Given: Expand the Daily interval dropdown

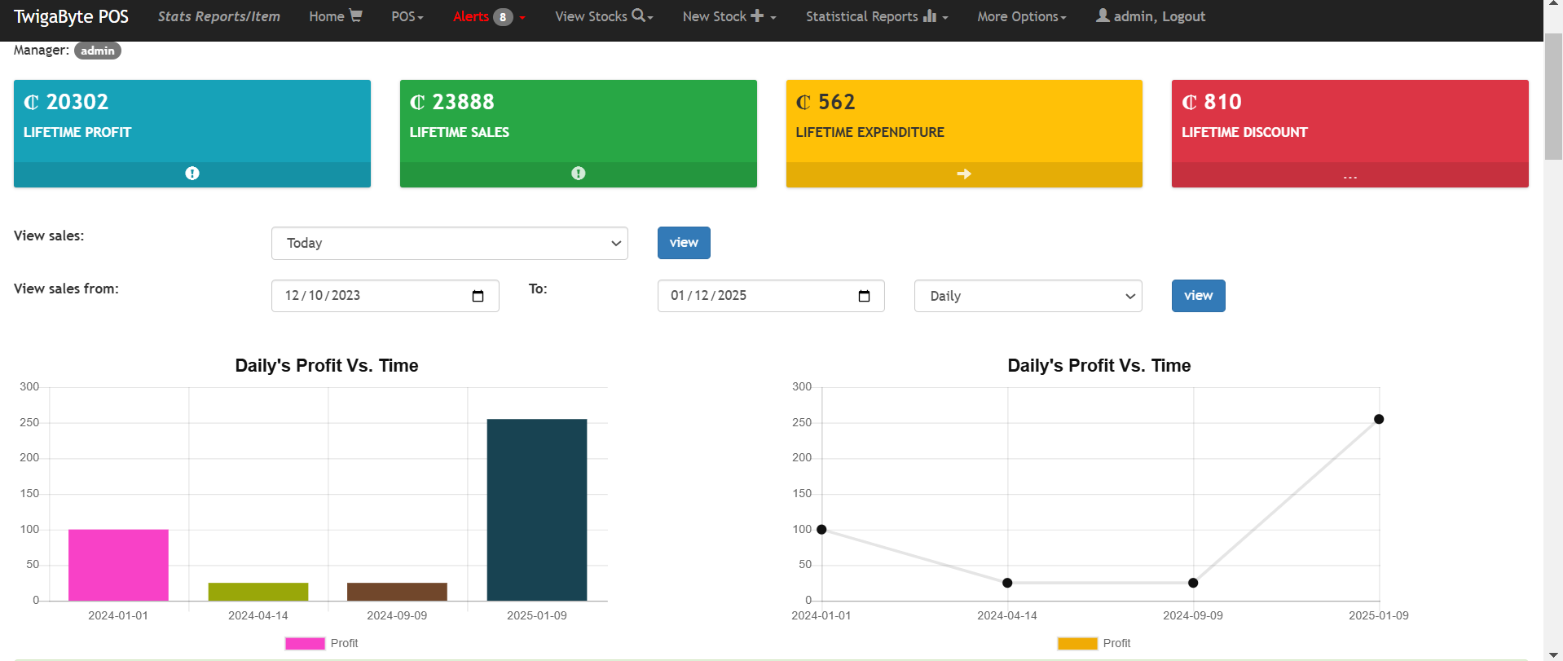Looking at the screenshot, I should coord(1028,296).
